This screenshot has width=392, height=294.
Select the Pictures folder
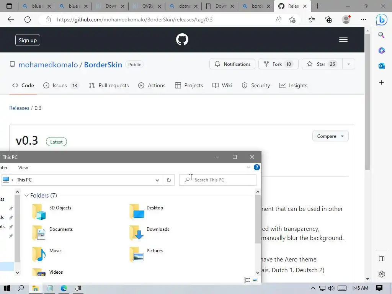tap(146, 254)
